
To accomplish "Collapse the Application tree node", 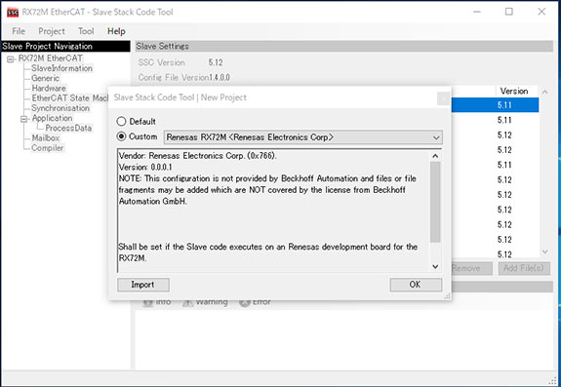I will pyautogui.click(x=24, y=119).
